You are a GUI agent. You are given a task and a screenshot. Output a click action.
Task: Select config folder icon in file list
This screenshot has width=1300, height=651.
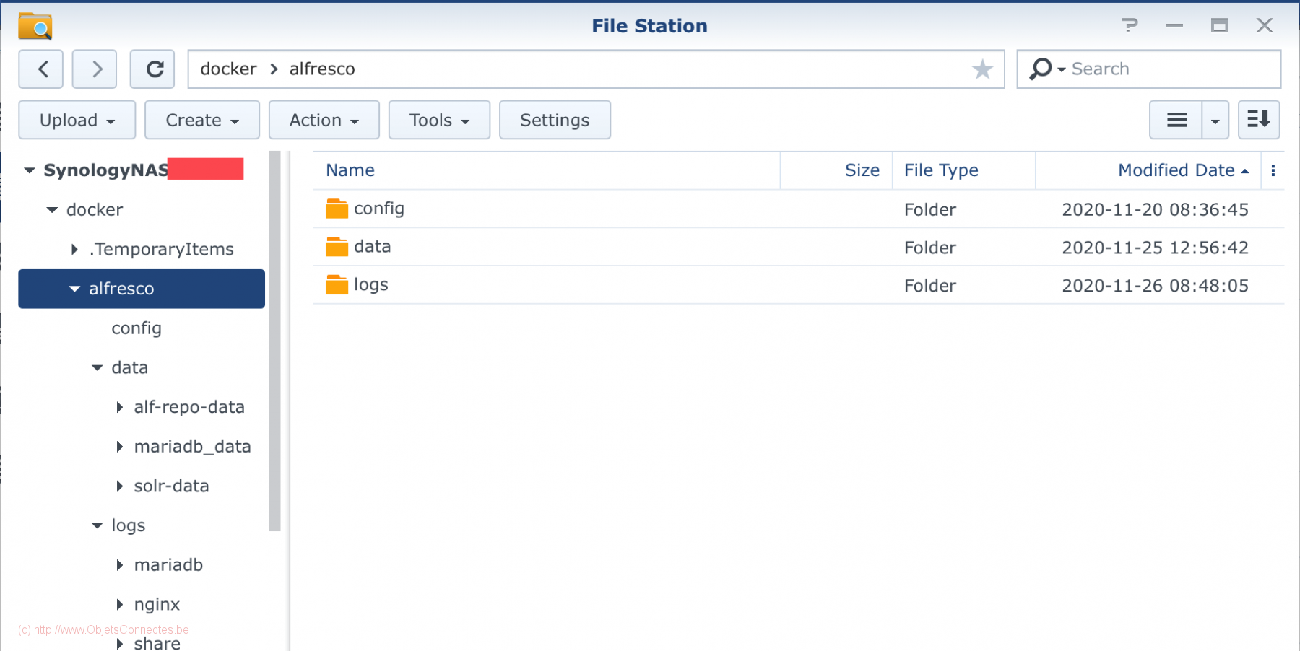(x=337, y=209)
